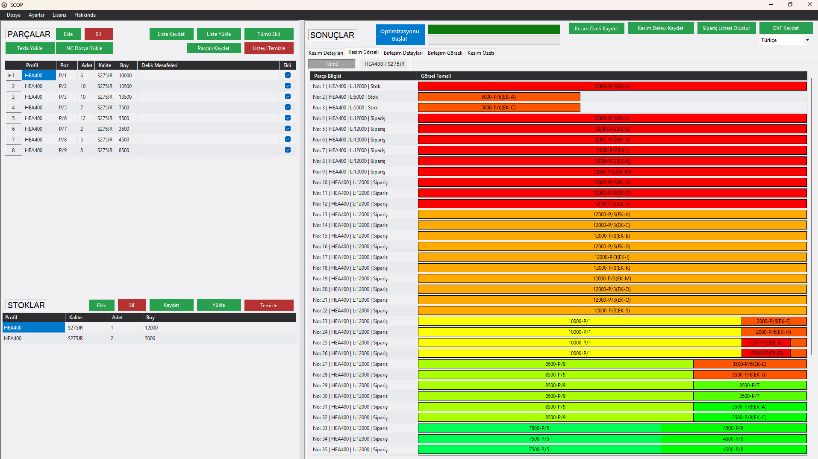Click the red Listeyi Temizle button
The image size is (818, 459).
point(268,48)
